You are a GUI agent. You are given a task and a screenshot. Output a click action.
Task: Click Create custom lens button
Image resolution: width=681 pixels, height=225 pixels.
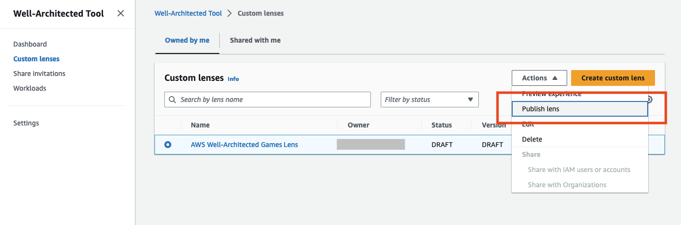tap(613, 78)
